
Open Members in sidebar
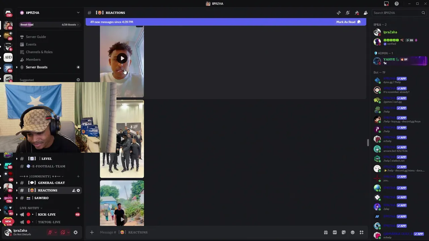33,60
